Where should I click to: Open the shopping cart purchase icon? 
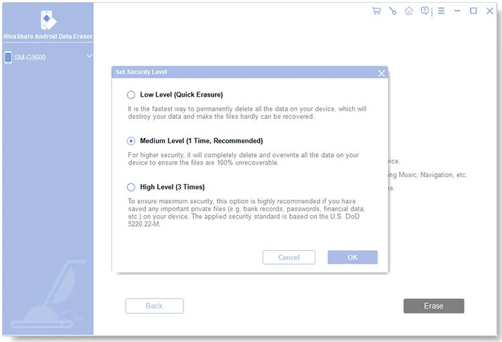[x=376, y=11]
